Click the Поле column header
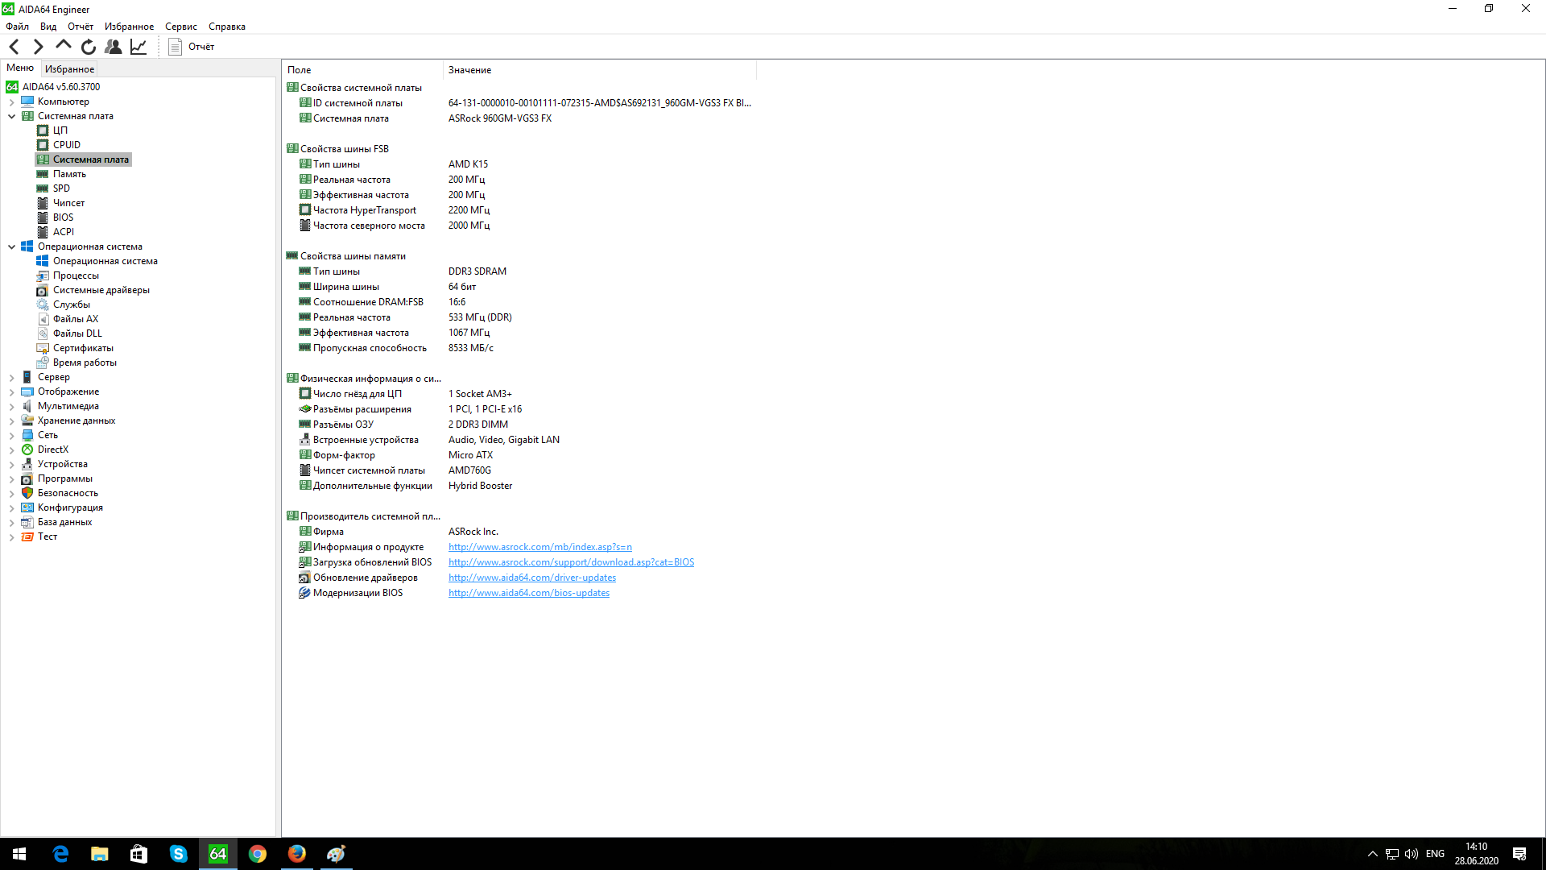Screen dimensions: 1546x870 click(362, 70)
